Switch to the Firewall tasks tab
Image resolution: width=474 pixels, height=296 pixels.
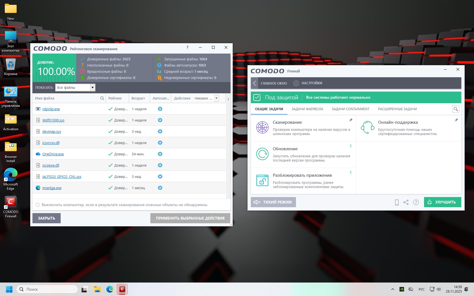pos(307,109)
